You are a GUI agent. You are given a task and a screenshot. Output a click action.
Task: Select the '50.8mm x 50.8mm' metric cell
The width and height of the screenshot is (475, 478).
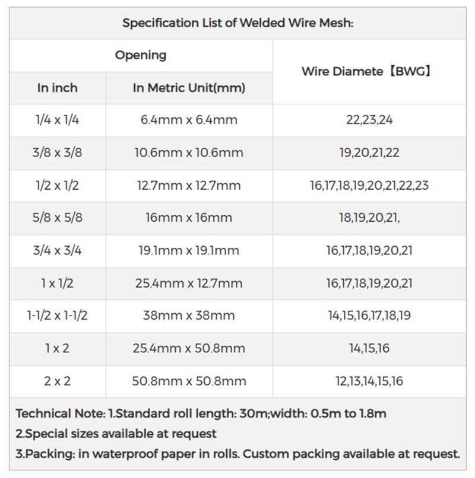click(189, 381)
